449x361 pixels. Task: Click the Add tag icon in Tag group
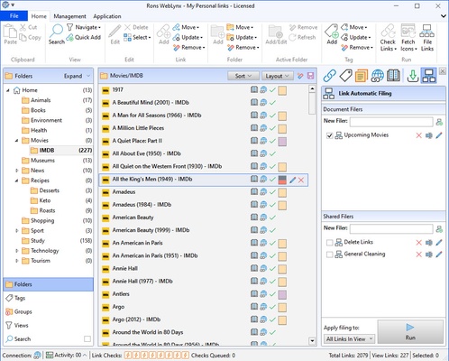(x=332, y=34)
